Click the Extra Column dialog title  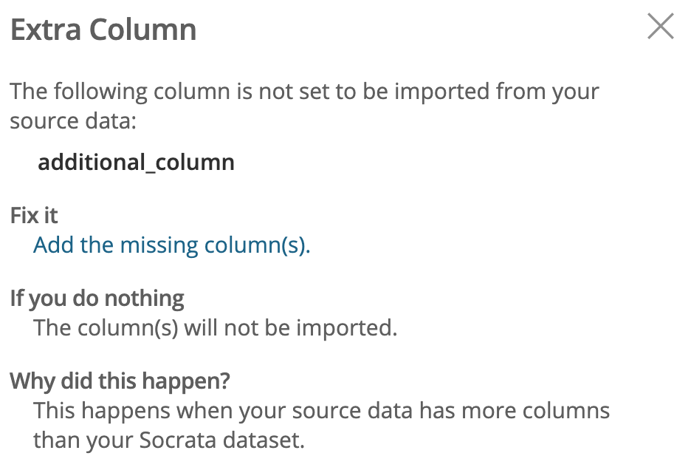[103, 30]
